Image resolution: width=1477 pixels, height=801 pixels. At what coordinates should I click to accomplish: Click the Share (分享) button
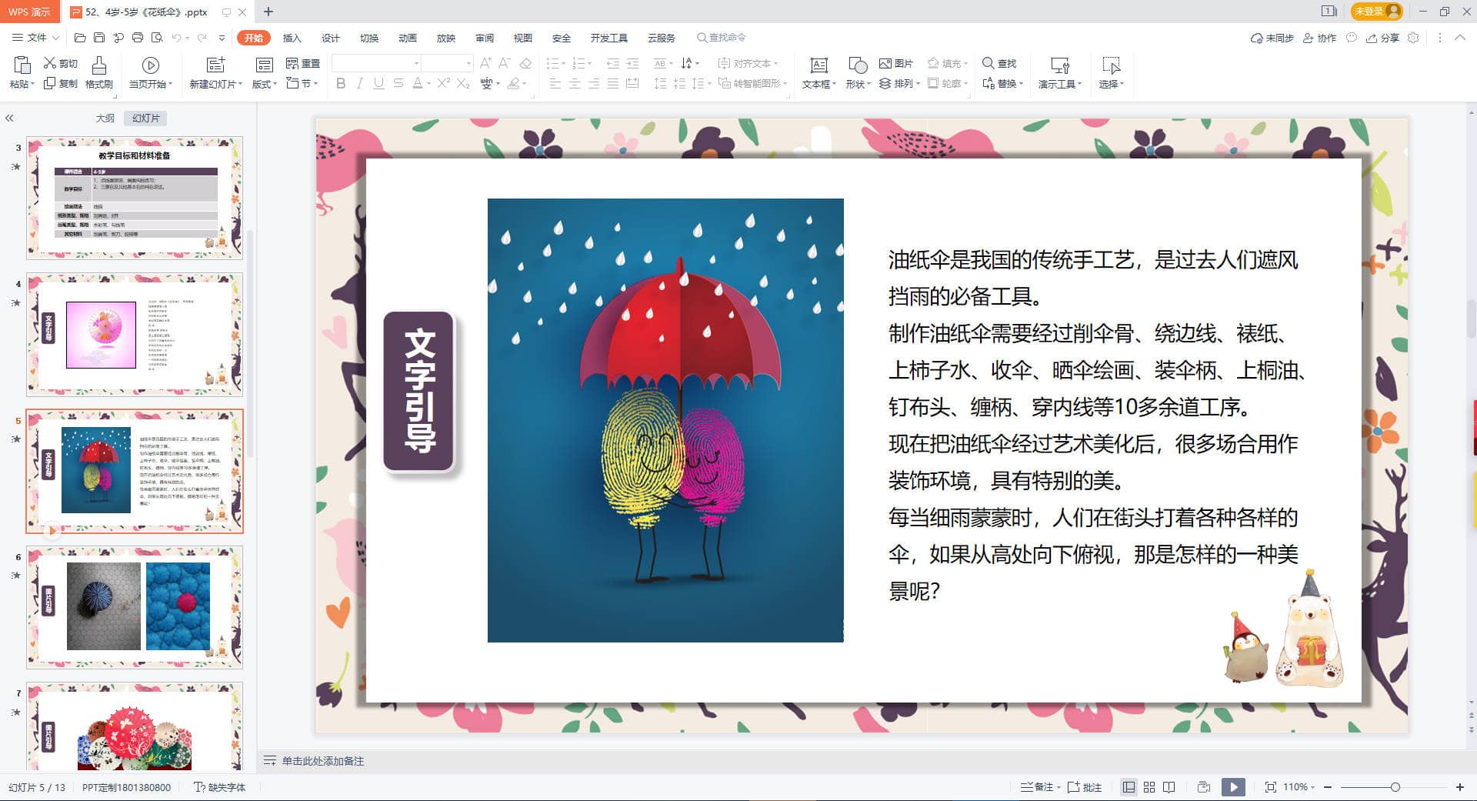click(x=1382, y=38)
